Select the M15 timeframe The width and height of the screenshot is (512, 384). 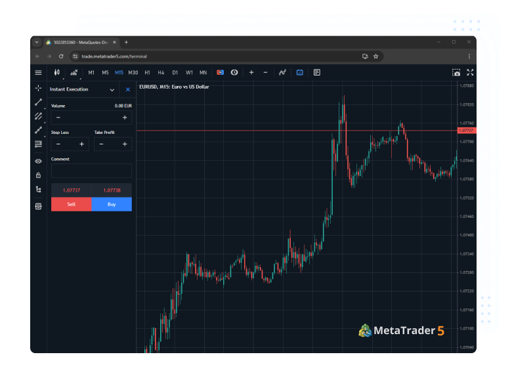point(119,72)
